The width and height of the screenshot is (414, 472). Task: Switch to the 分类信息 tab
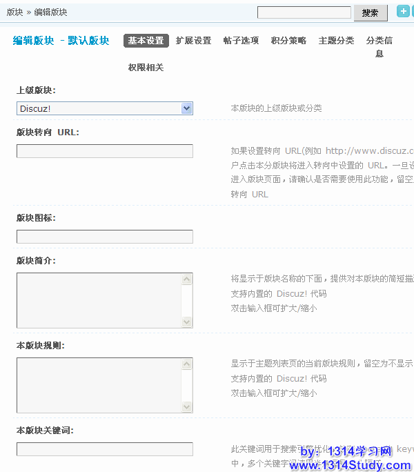coord(379,46)
